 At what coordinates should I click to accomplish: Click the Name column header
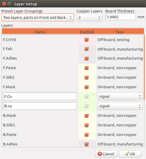pos(40,32)
